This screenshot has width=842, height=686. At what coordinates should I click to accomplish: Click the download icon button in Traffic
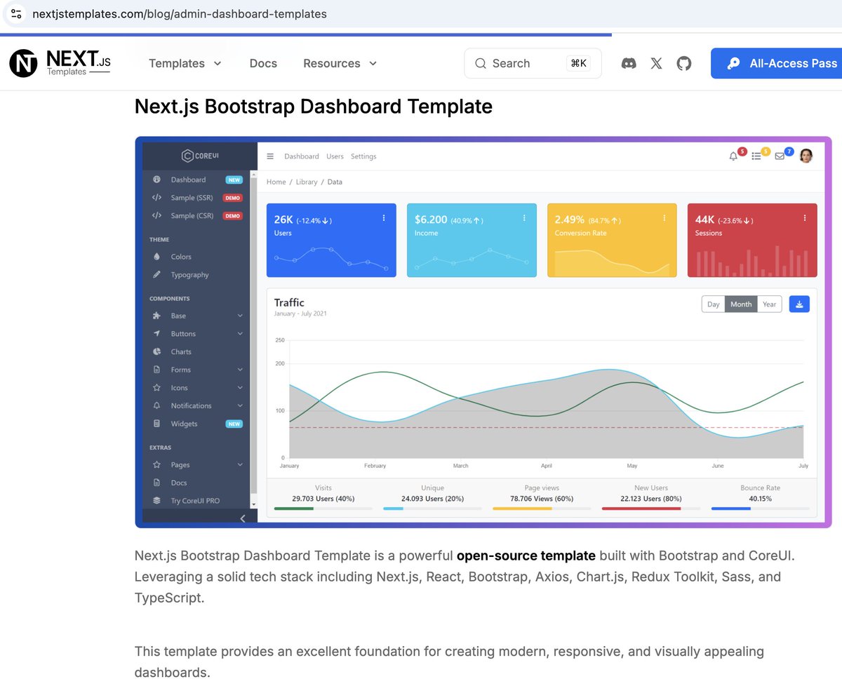tap(799, 304)
